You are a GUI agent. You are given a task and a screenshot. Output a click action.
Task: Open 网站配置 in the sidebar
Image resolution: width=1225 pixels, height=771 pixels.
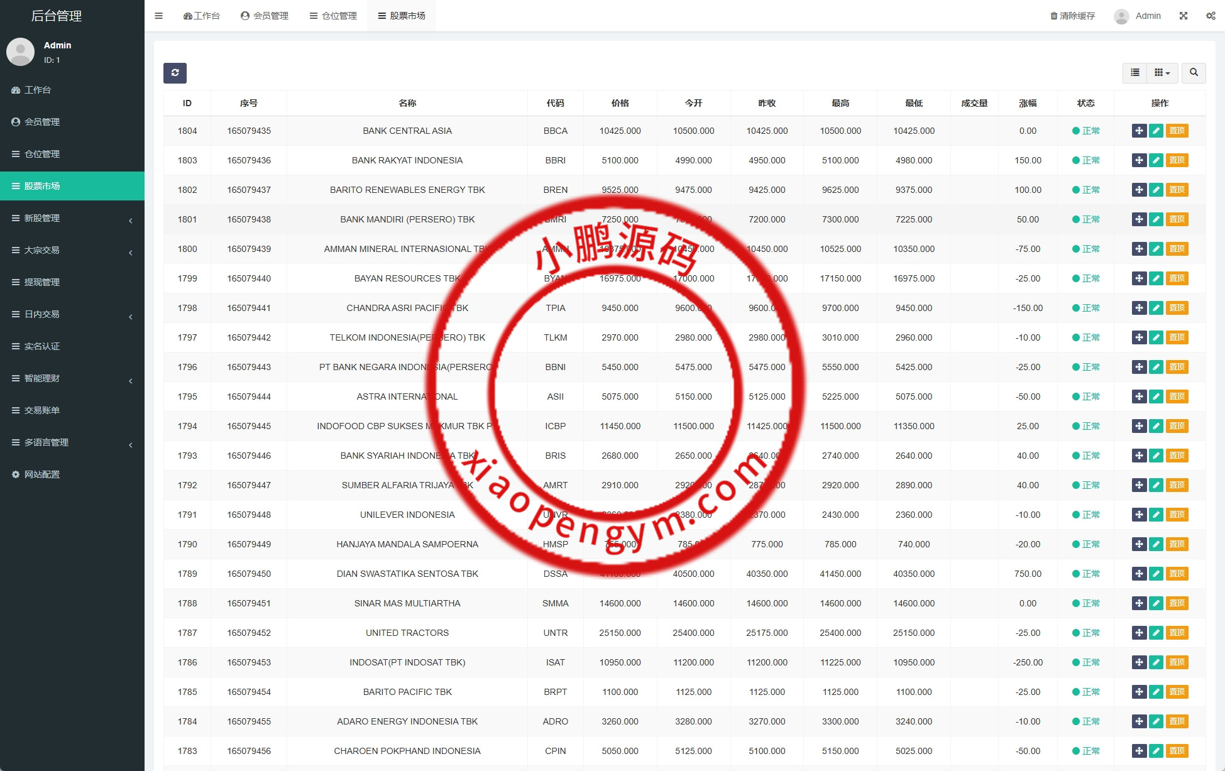[x=42, y=474]
